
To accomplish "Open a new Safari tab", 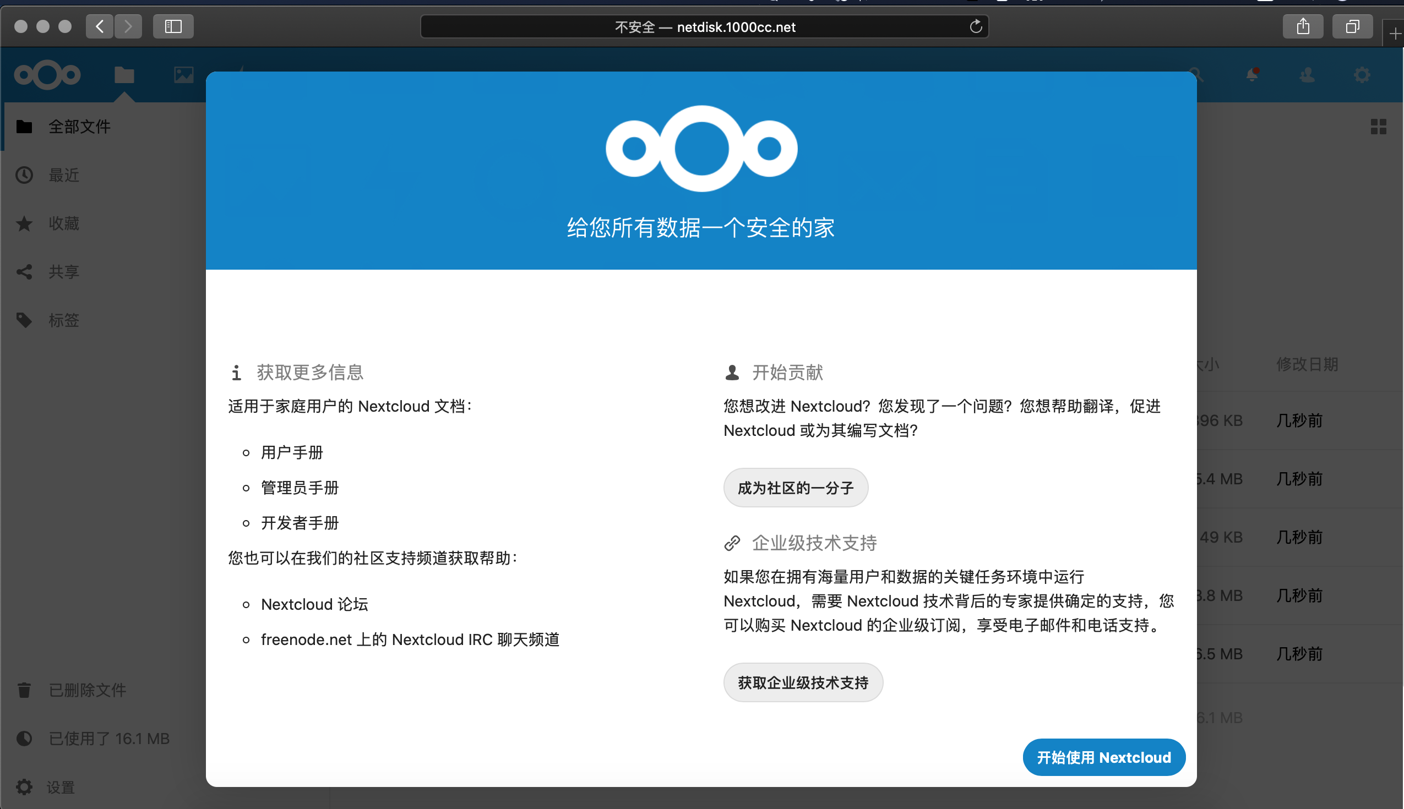I will [1394, 35].
